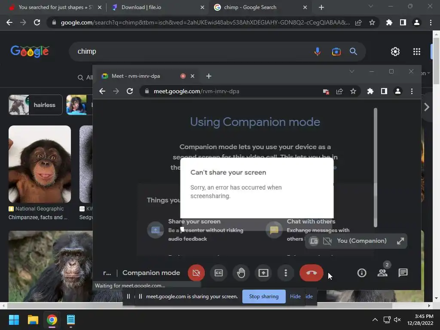Open Google apps grid
Viewport: 440px width, 330px height.
(417, 52)
